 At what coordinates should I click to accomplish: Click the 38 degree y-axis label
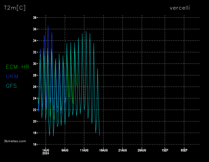click(x=34, y=18)
